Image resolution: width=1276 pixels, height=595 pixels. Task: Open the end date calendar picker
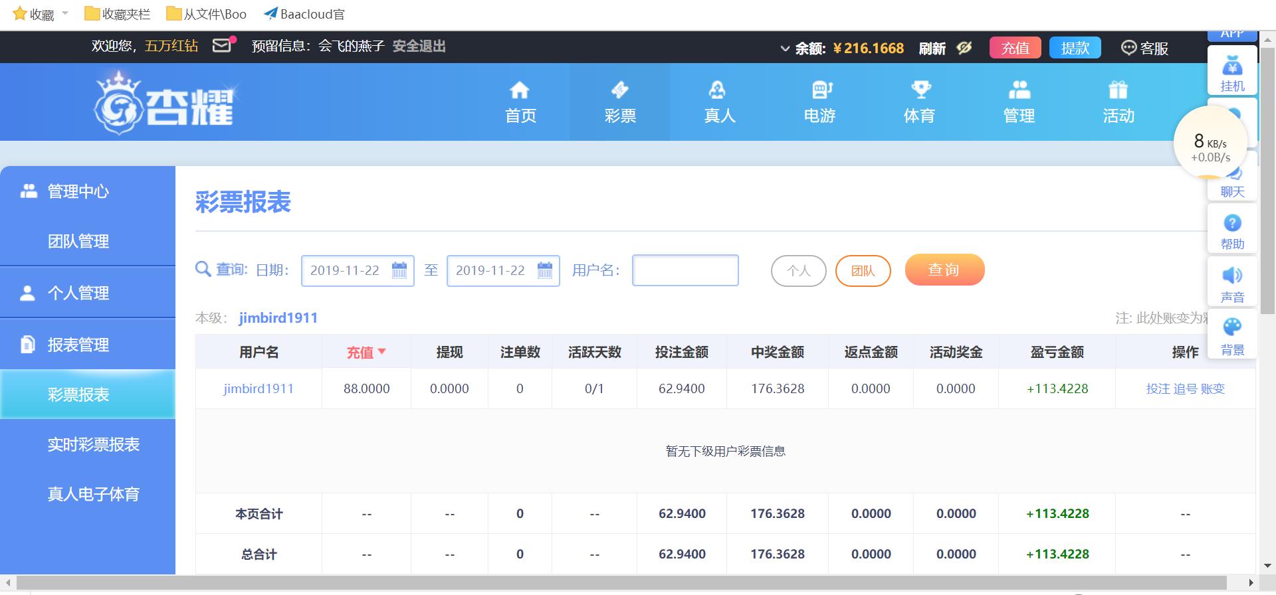click(545, 270)
